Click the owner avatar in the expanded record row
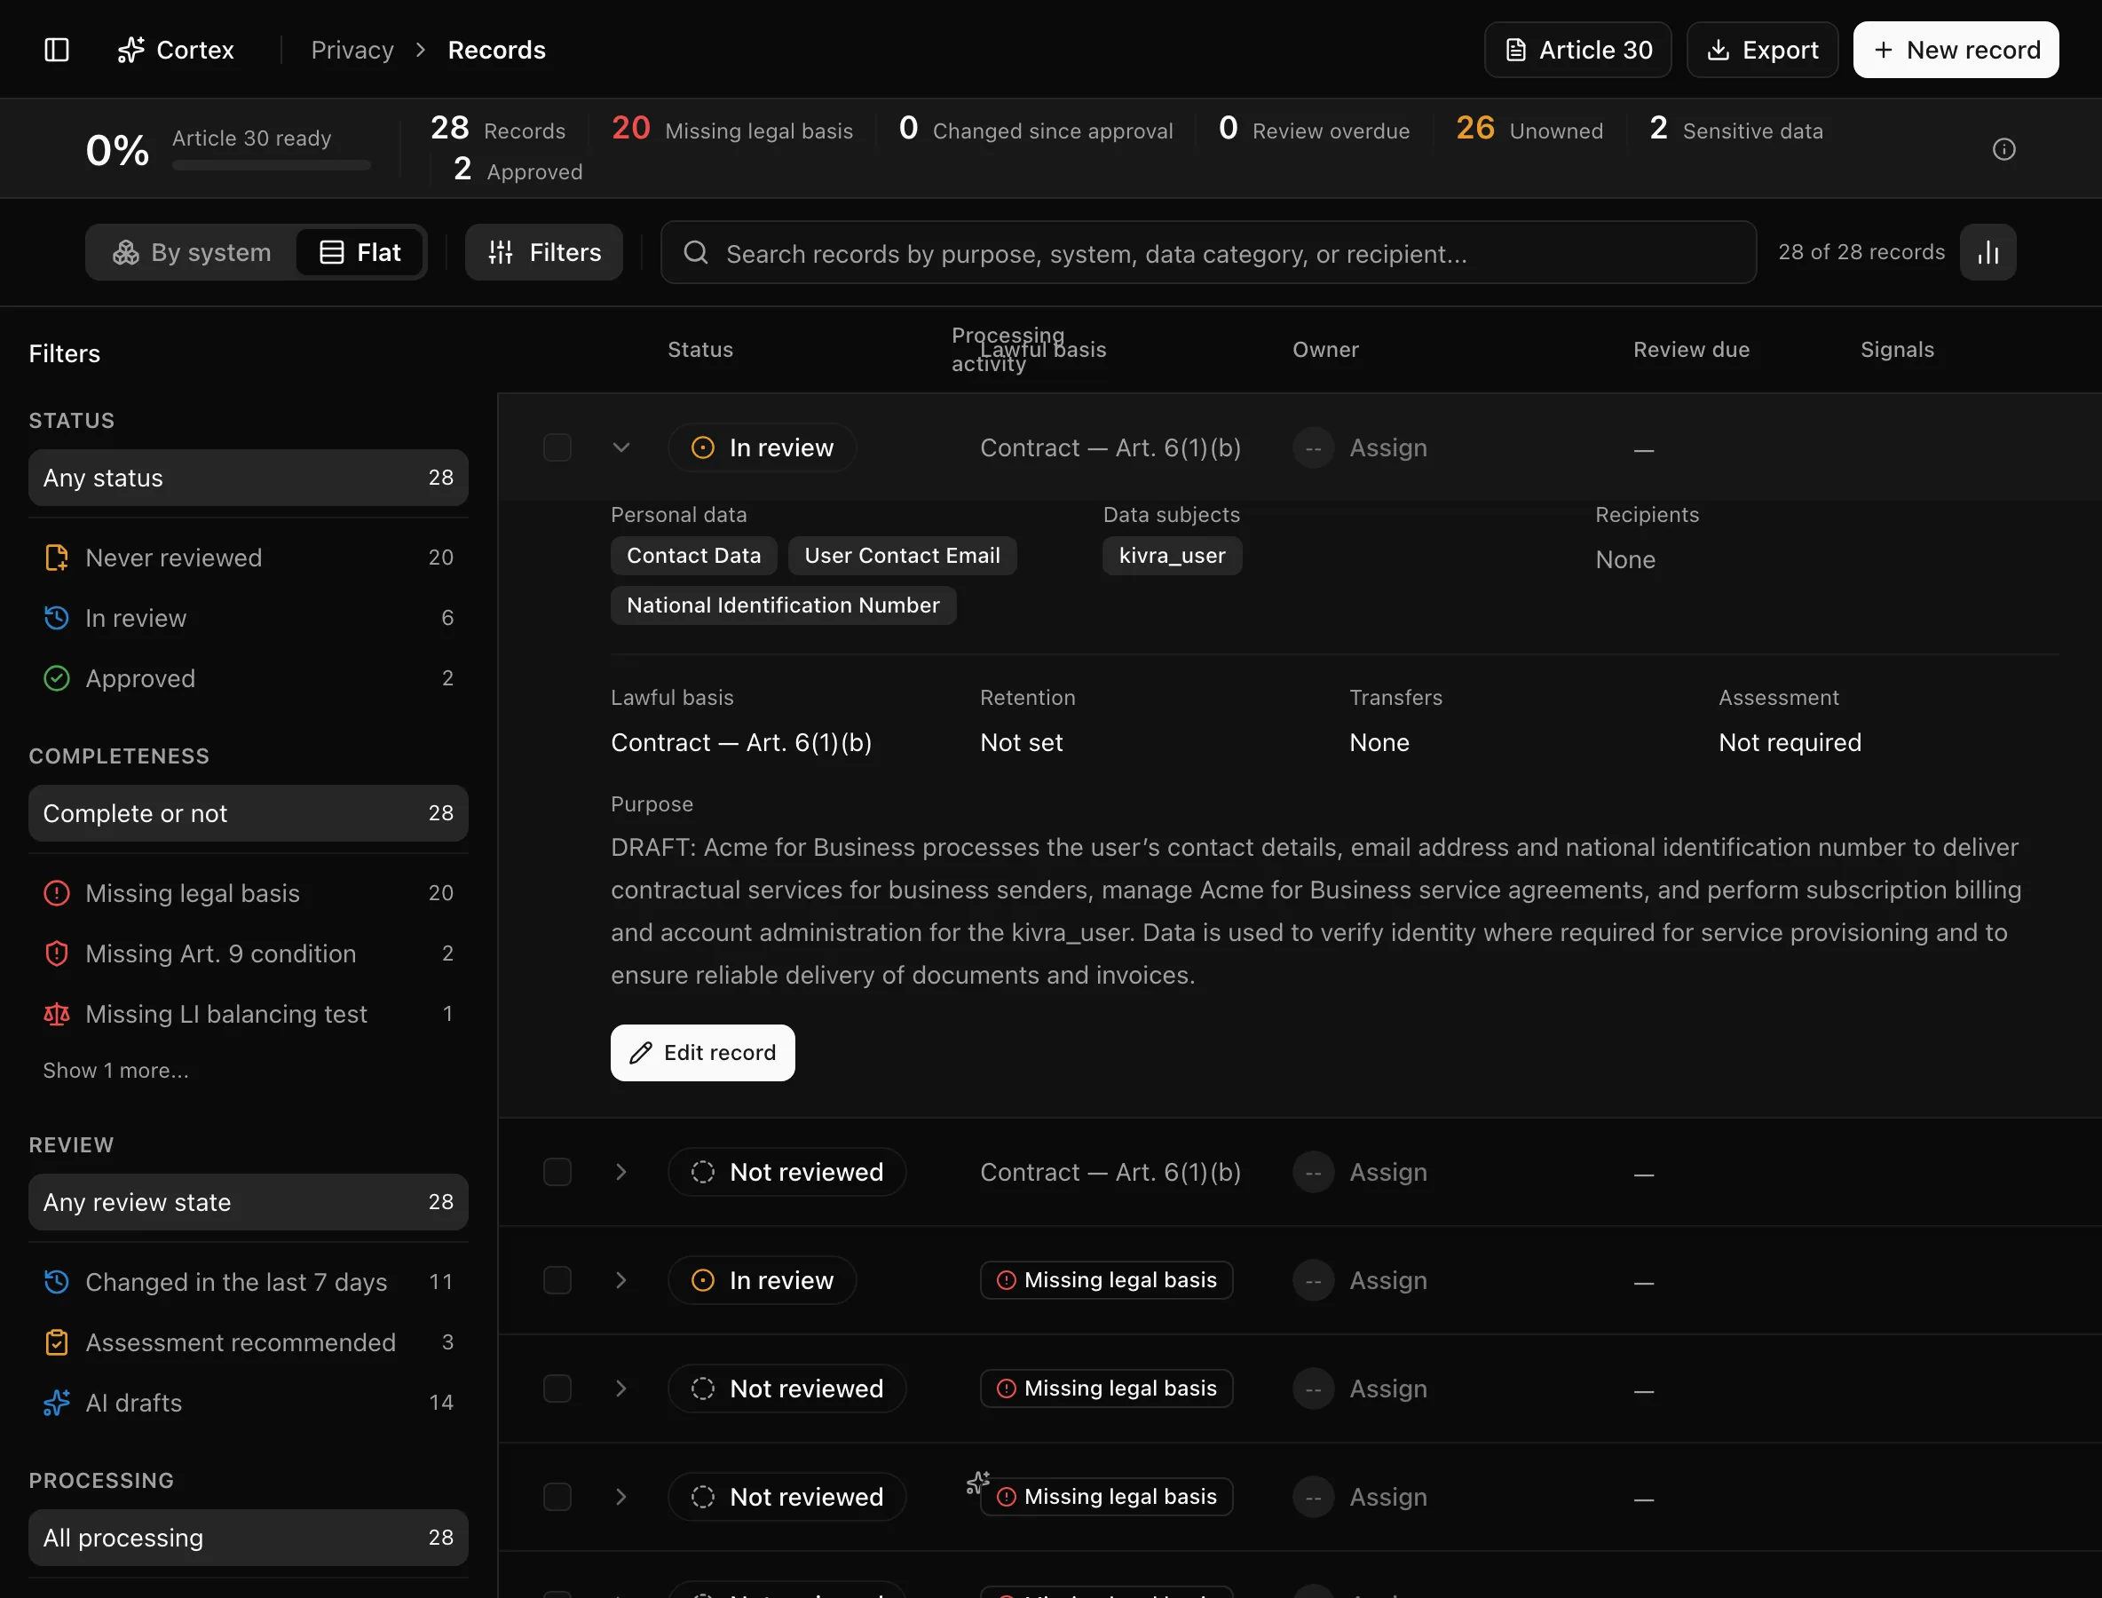 tap(1314, 448)
